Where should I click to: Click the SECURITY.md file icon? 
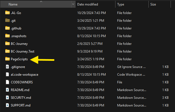(x=7, y=97)
